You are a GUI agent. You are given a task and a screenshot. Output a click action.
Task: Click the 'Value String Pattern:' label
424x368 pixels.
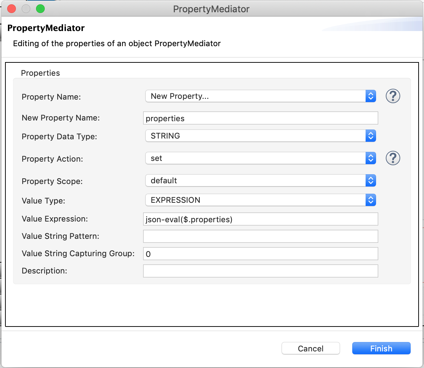[x=60, y=236]
